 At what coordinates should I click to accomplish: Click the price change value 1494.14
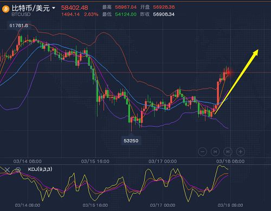(70, 15)
